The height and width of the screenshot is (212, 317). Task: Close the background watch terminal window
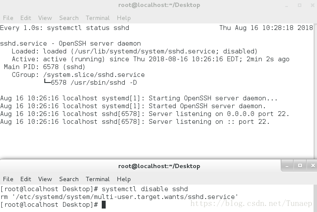pyautogui.click(x=313, y=6)
